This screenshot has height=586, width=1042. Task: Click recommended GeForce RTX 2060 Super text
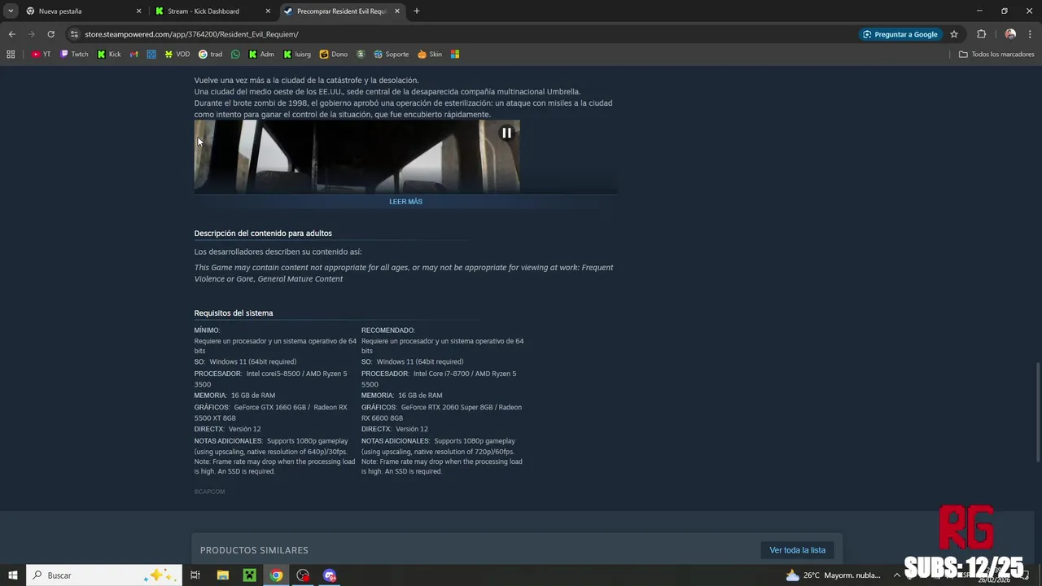(x=446, y=407)
